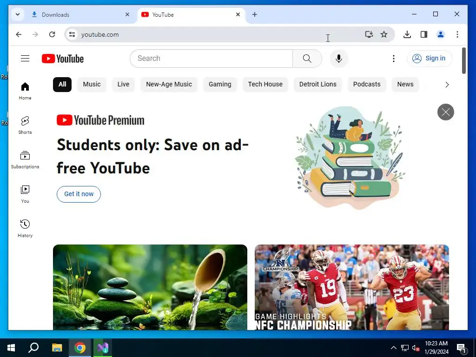Screen dimensions: 476x357
Task: Go forward in the browser
Action: [x=35, y=34]
